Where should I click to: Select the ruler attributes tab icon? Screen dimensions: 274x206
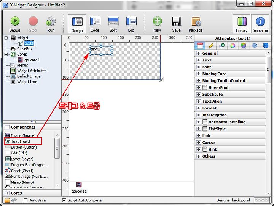(x=211, y=45)
